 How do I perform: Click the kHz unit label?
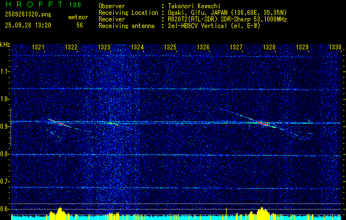5,45
